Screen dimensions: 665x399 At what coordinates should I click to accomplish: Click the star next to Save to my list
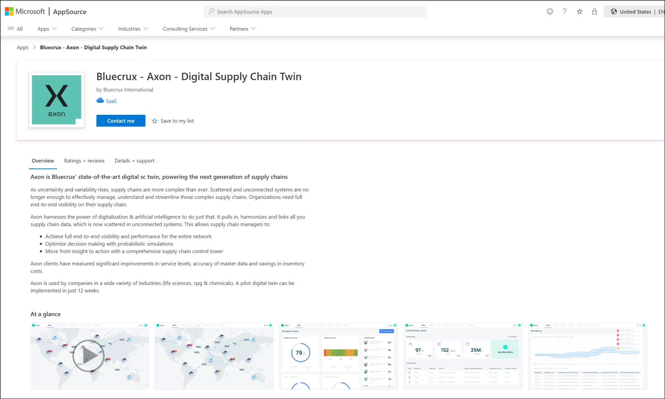point(154,121)
